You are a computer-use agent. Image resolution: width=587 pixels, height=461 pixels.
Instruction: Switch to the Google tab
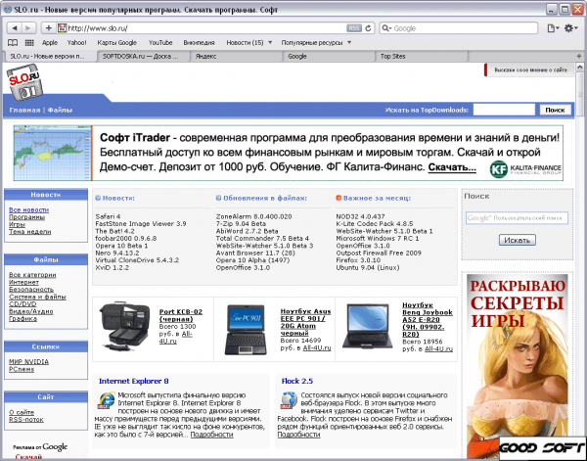[x=329, y=56]
